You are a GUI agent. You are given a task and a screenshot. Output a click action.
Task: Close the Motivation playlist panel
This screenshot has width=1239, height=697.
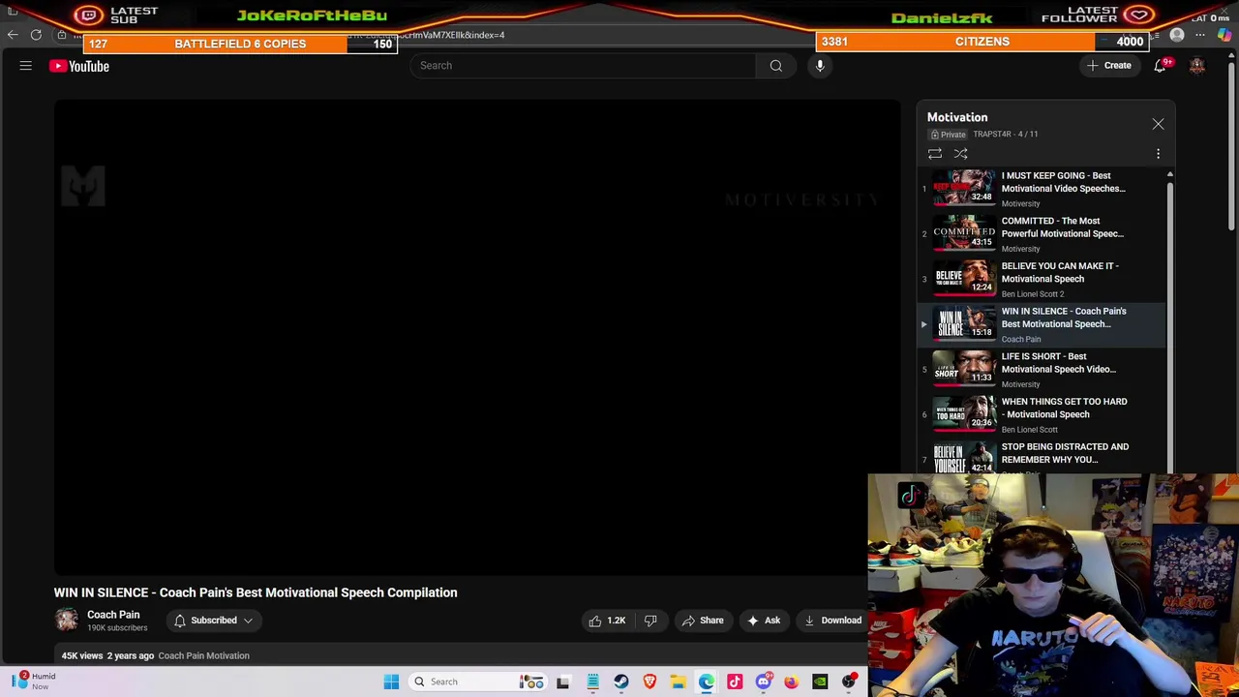coord(1158,124)
